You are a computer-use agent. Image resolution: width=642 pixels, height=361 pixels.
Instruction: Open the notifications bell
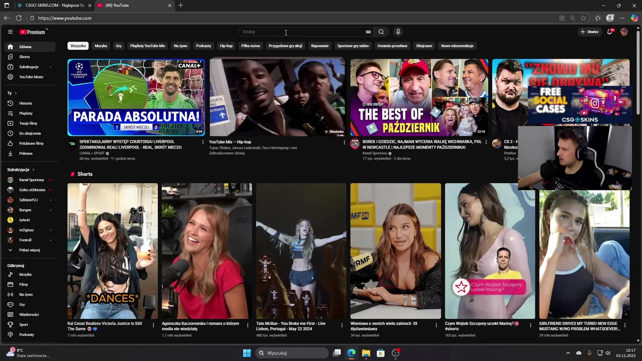[610, 32]
